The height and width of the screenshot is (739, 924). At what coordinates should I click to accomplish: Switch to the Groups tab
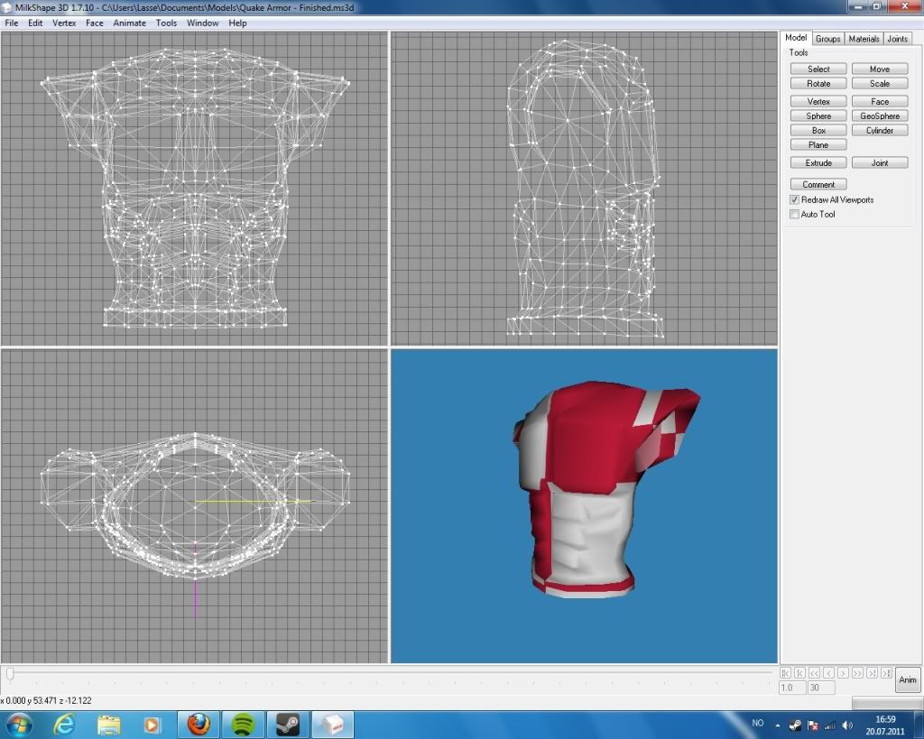point(828,39)
